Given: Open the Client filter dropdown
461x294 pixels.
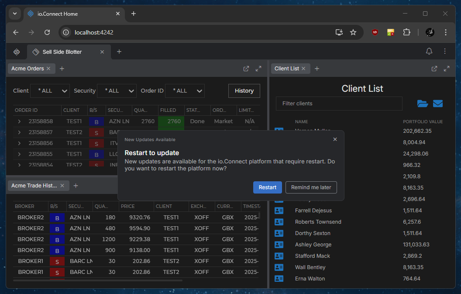Looking at the screenshot, I should [50, 90].
